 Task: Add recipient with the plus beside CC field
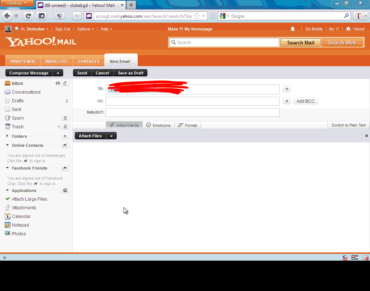point(287,101)
